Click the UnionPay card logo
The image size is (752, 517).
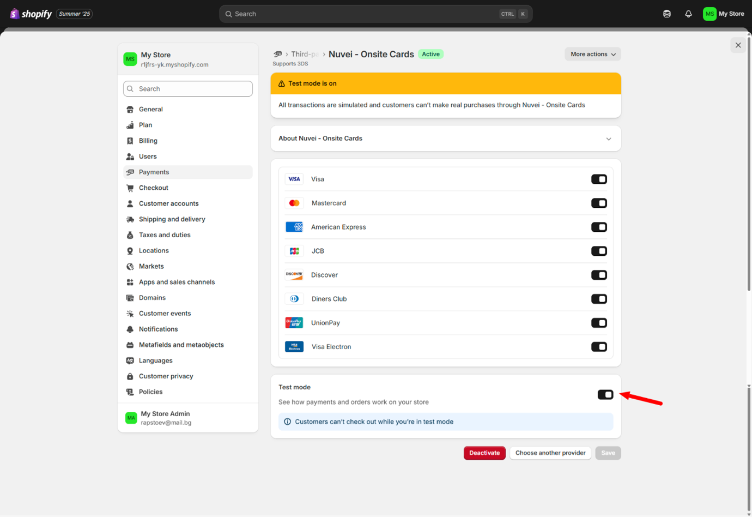294,323
